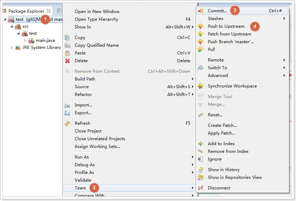Open the Show In submenu

tap(129, 27)
